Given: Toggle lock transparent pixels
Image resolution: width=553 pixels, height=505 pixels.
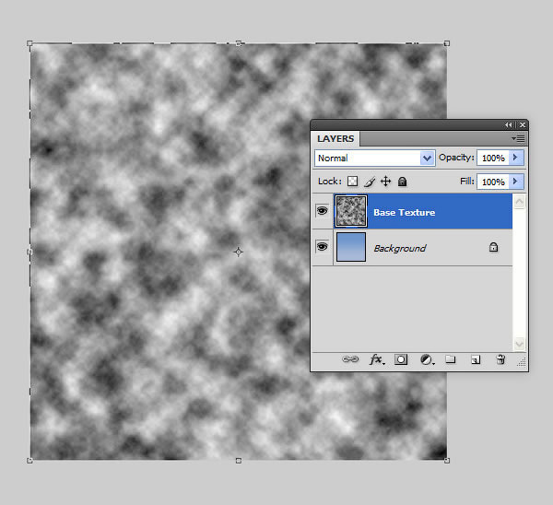Looking at the screenshot, I should point(352,182).
